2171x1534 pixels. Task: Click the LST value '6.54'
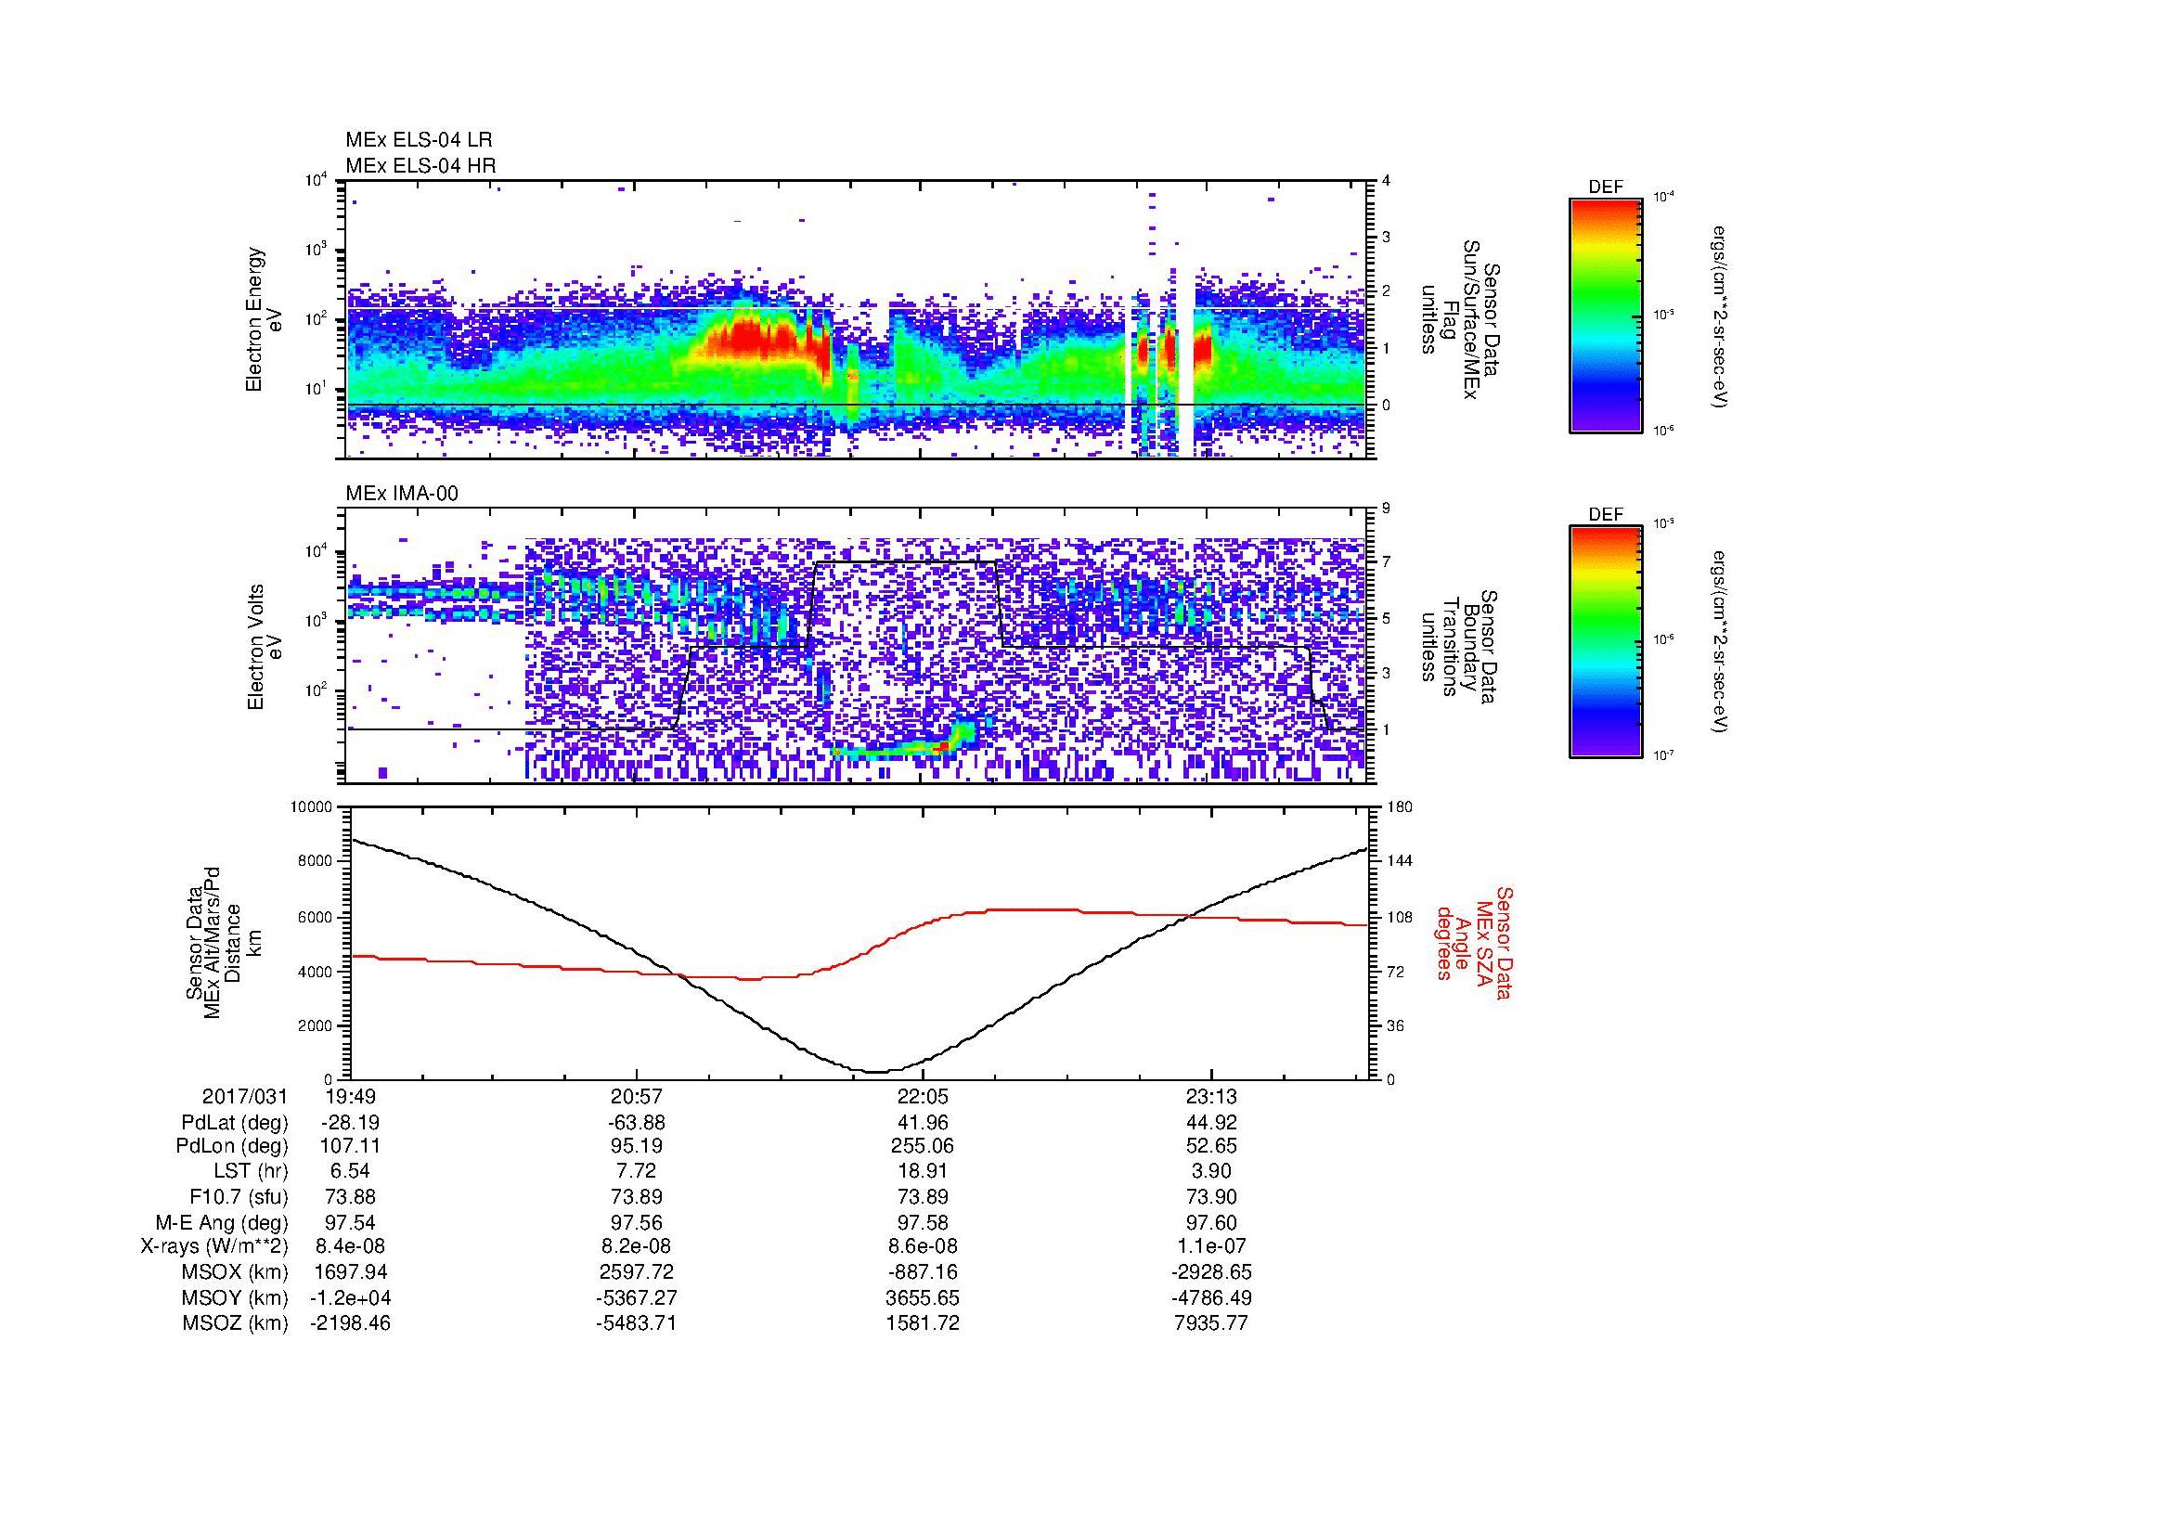351,1172
